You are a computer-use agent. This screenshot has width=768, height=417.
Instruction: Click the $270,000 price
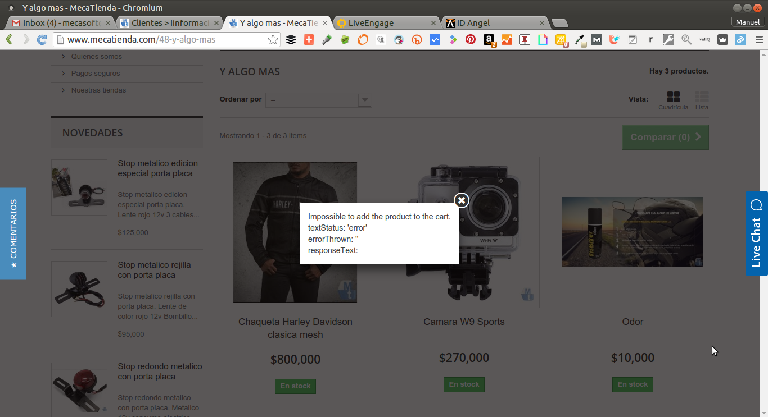click(x=464, y=358)
